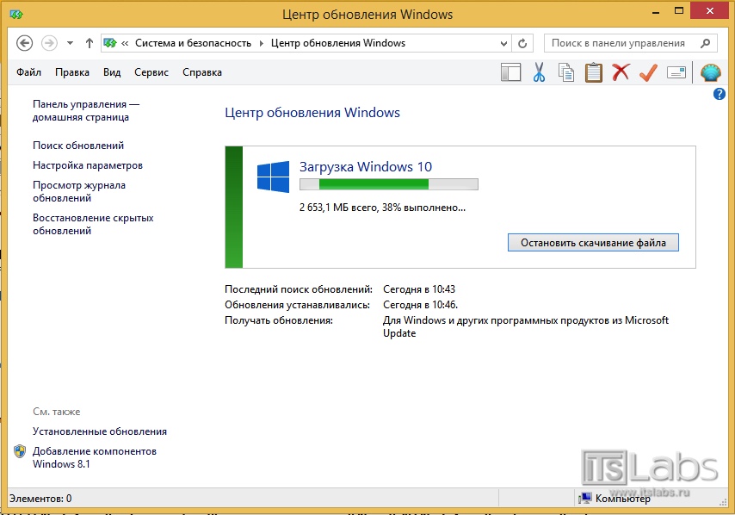Image resolution: width=735 pixels, height=515 pixels.
Task: Click the Cut scissors icon
Action: [x=539, y=72]
